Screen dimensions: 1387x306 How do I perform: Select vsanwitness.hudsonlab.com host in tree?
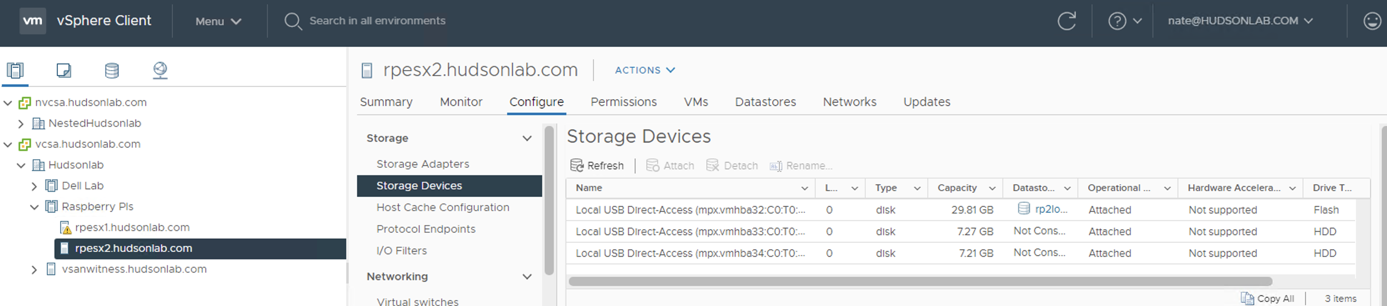[134, 269]
